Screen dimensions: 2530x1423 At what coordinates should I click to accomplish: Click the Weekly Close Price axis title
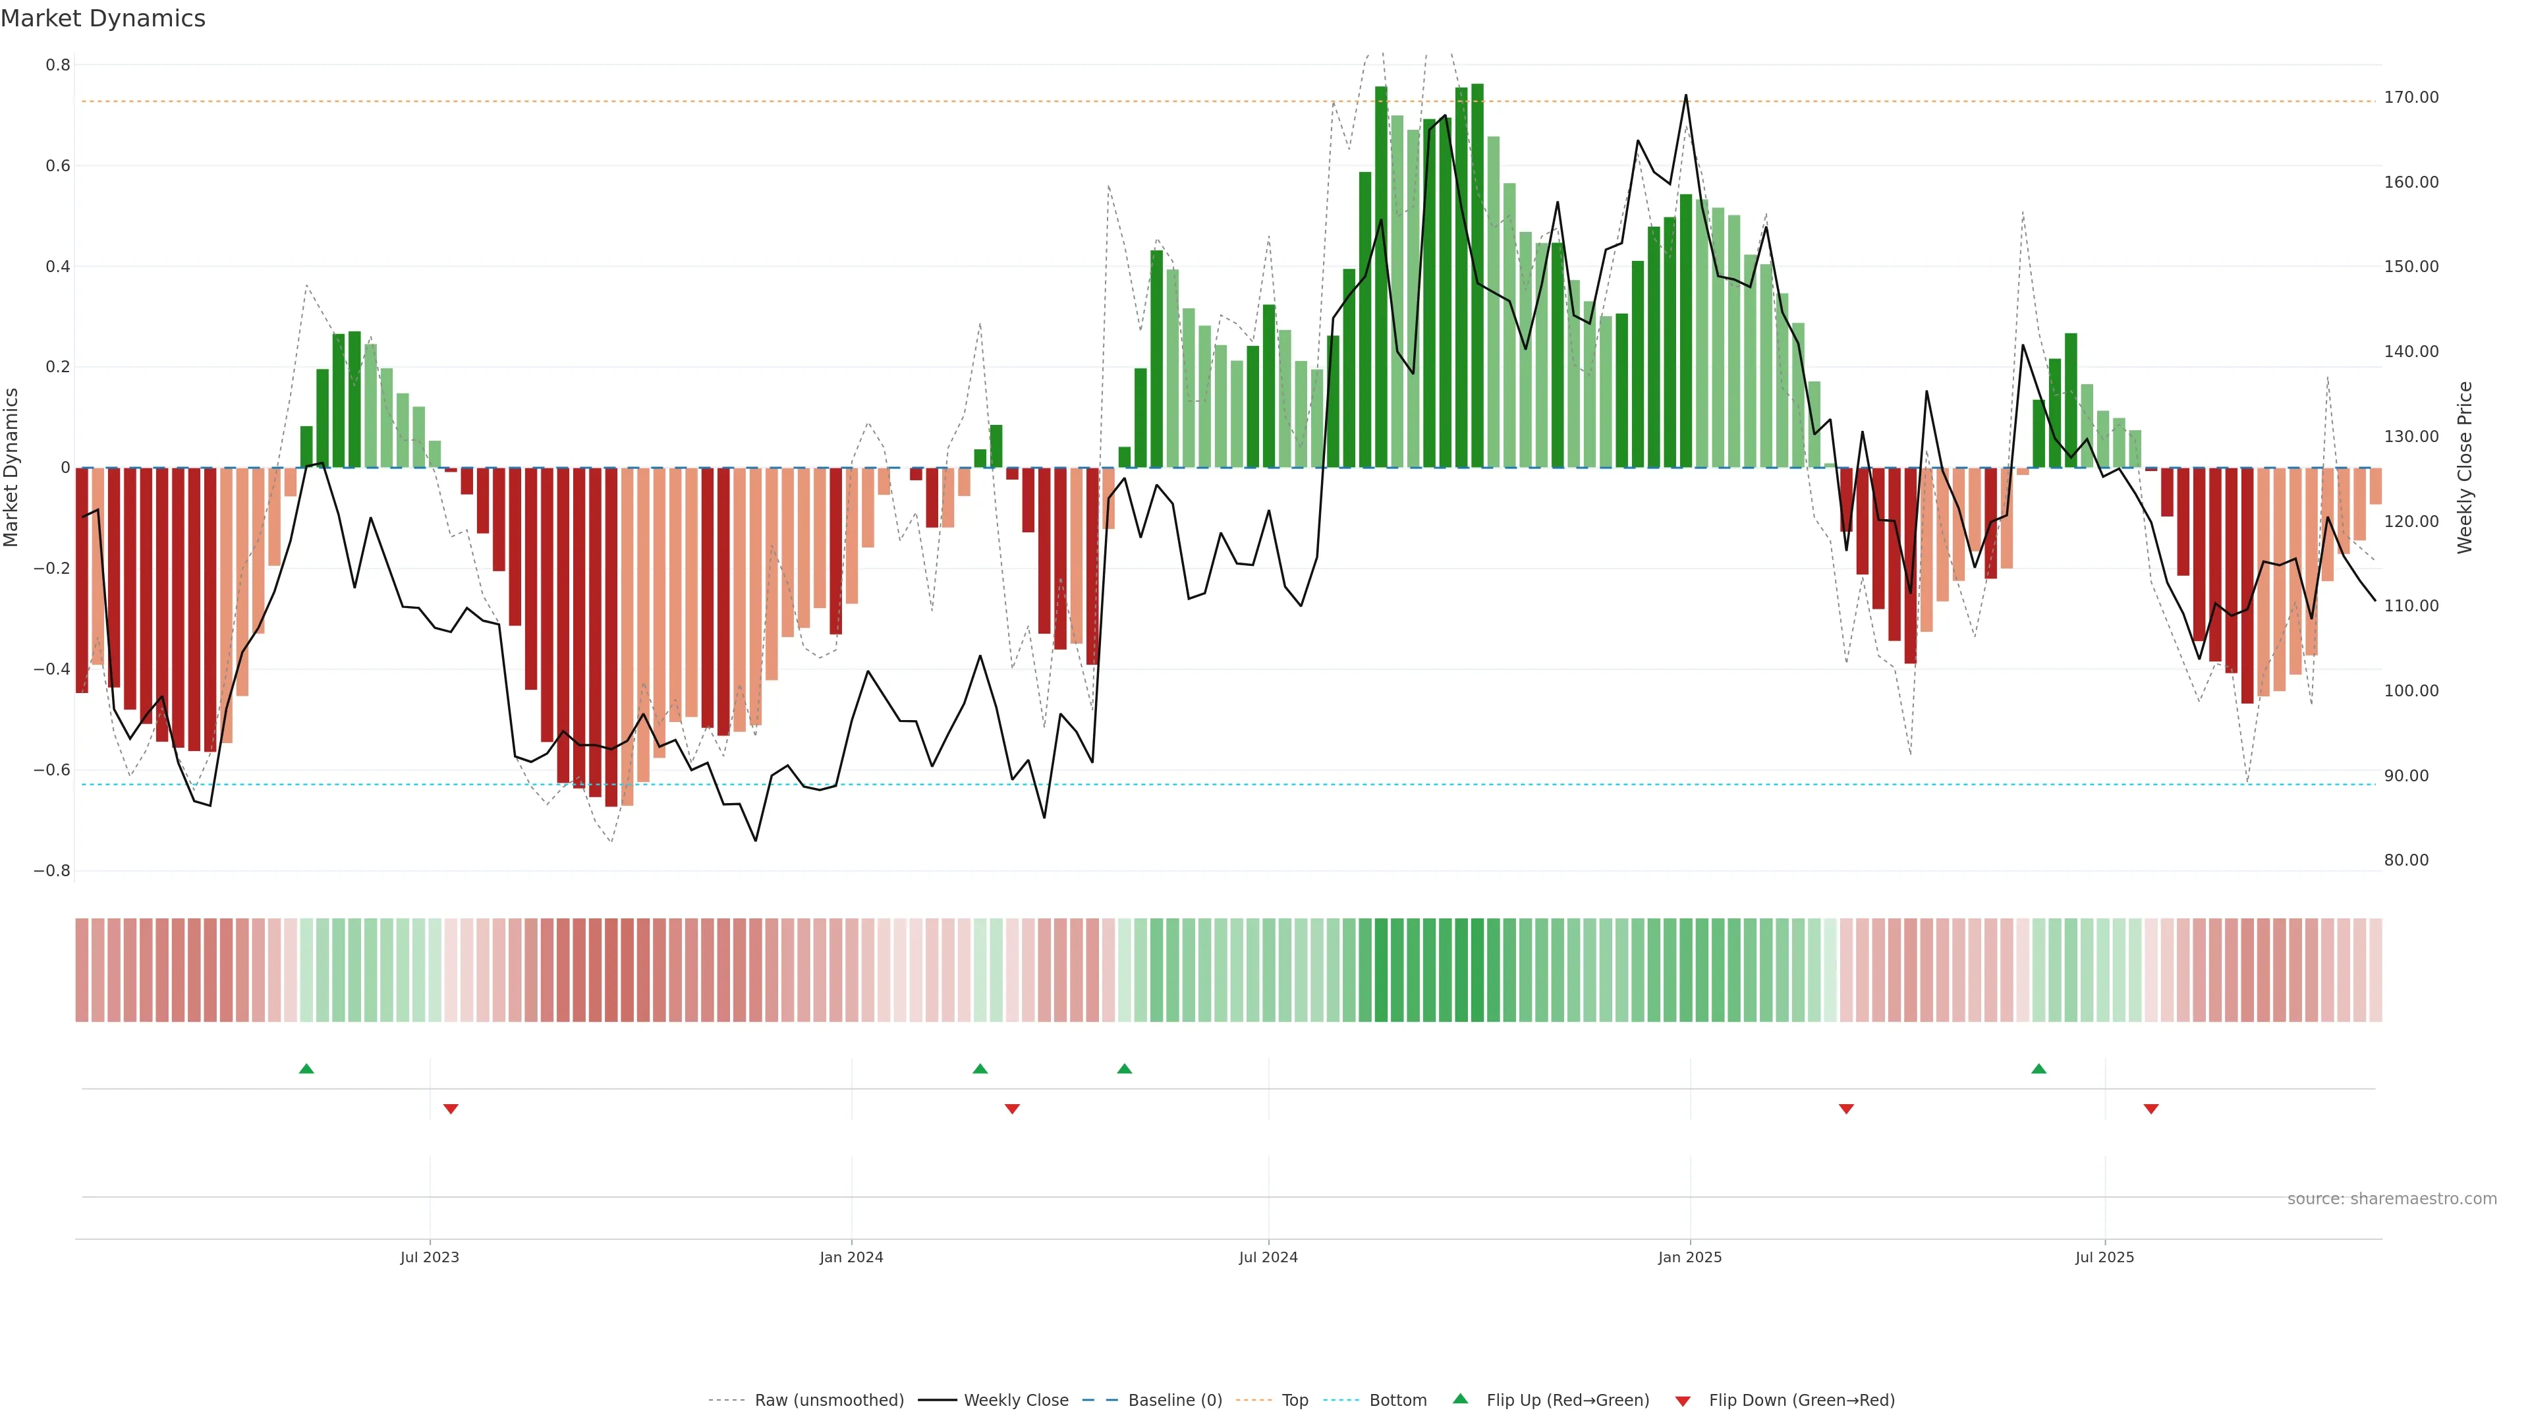[2465, 468]
